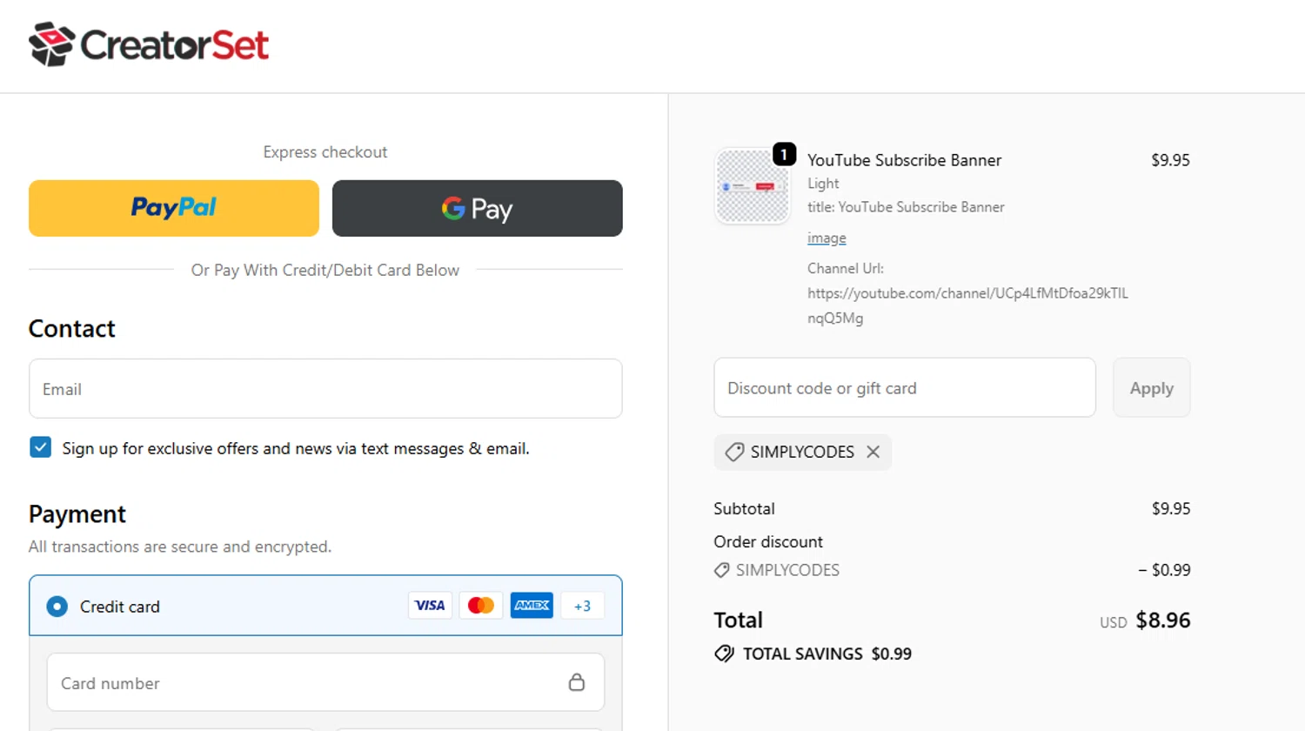This screenshot has height=731, width=1305.
Task: Click the Apply discount button
Action: (x=1152, y=388)
